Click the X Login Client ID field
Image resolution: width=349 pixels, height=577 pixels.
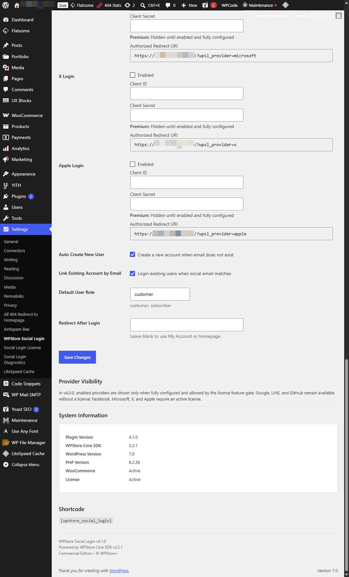pos(187,94)
